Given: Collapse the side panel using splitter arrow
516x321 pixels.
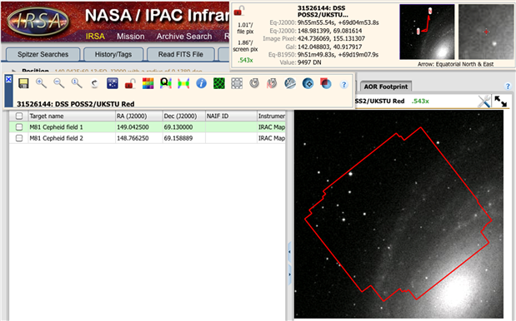Looking at the screenshot, I should [289, 252].
